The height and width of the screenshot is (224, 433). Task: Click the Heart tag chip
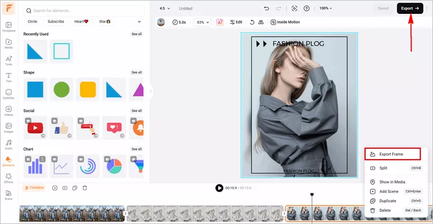(x=81, y=21)
